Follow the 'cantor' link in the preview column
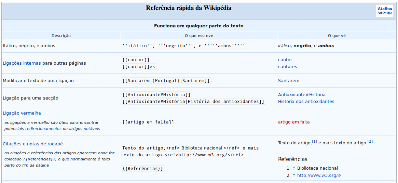Screen dimensions: 398x183 point(285,60)
